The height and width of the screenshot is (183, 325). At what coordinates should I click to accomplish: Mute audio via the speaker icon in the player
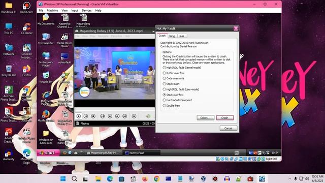[x=148, y=116]
